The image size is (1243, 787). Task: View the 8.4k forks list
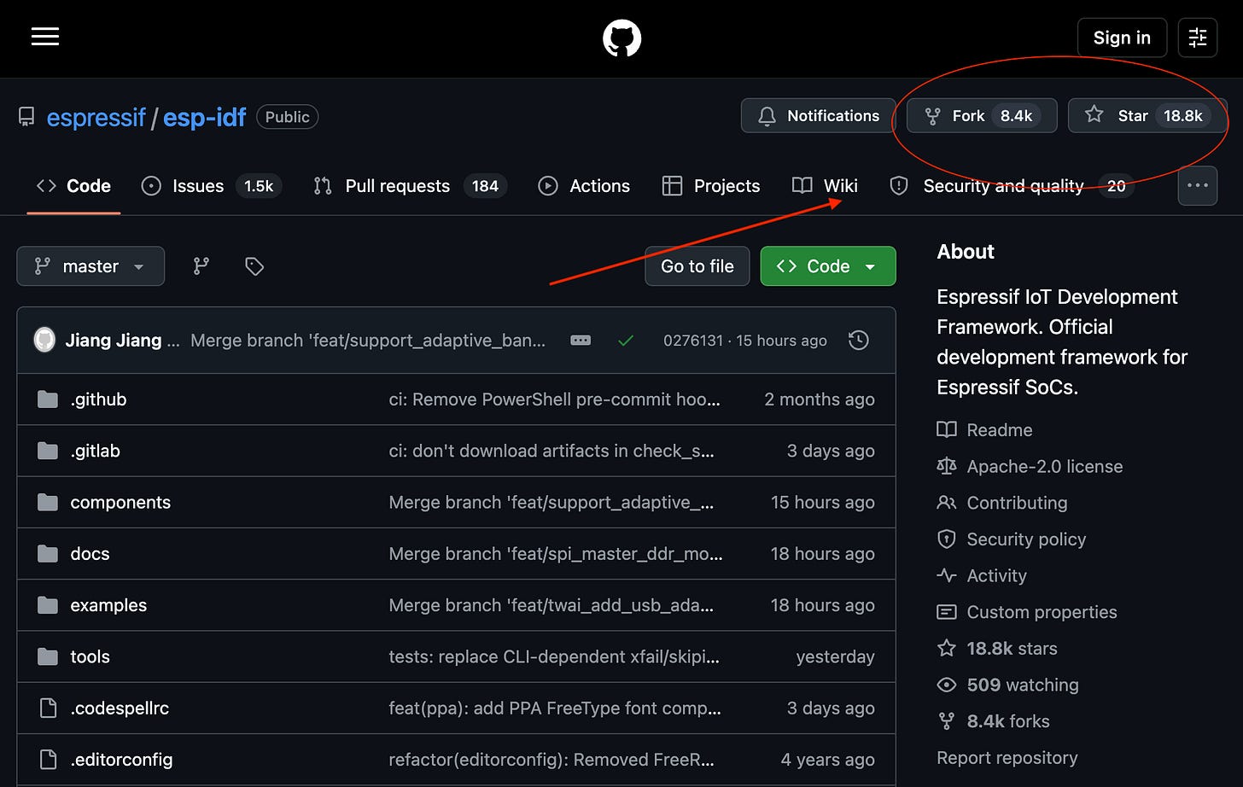[993, 721]
